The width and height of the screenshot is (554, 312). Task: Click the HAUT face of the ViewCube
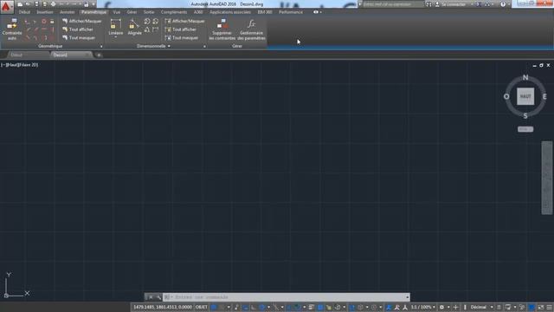[x=525, y=96]
